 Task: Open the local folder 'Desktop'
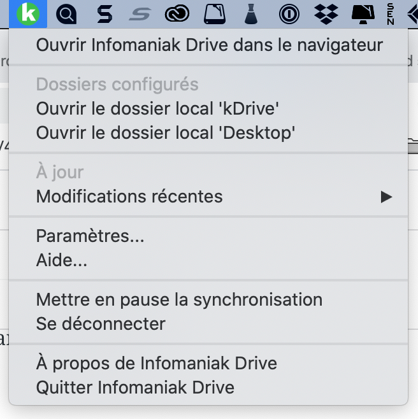208,133
